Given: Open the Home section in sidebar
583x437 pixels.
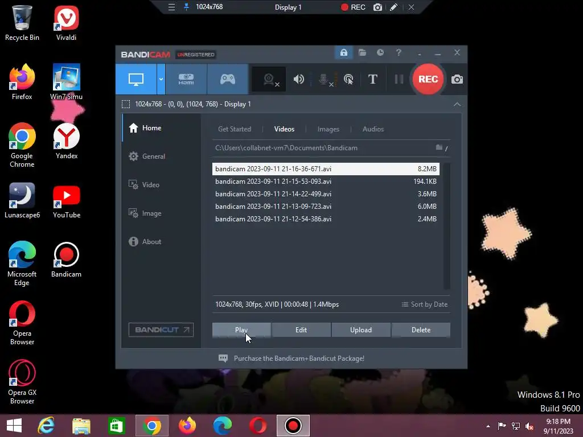Looking at the screenshot, I should [x=161, y=128].
